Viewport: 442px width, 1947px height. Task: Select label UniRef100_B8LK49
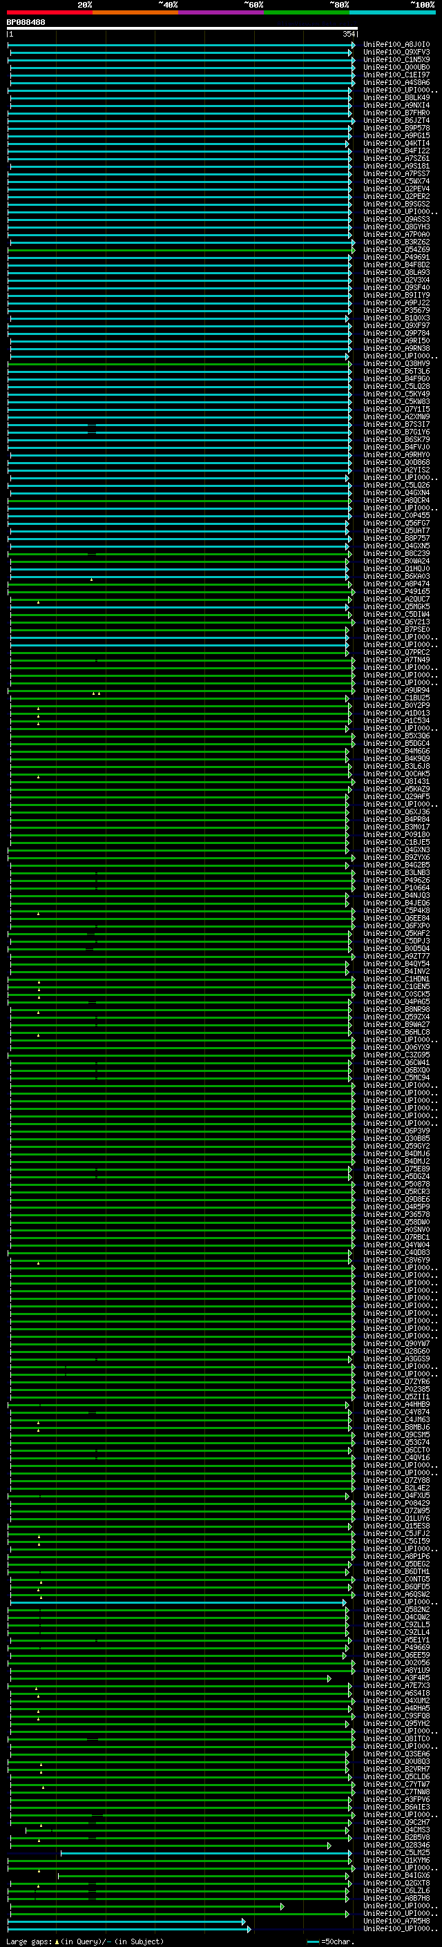click(x=396, y=97)
